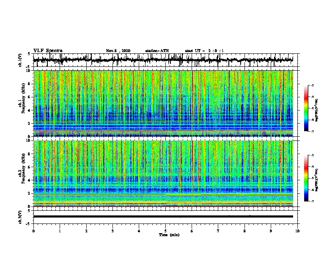335x259 pixels.
Task: Click the "ch.3(V)" axis label
Action: tap(20, 217)
